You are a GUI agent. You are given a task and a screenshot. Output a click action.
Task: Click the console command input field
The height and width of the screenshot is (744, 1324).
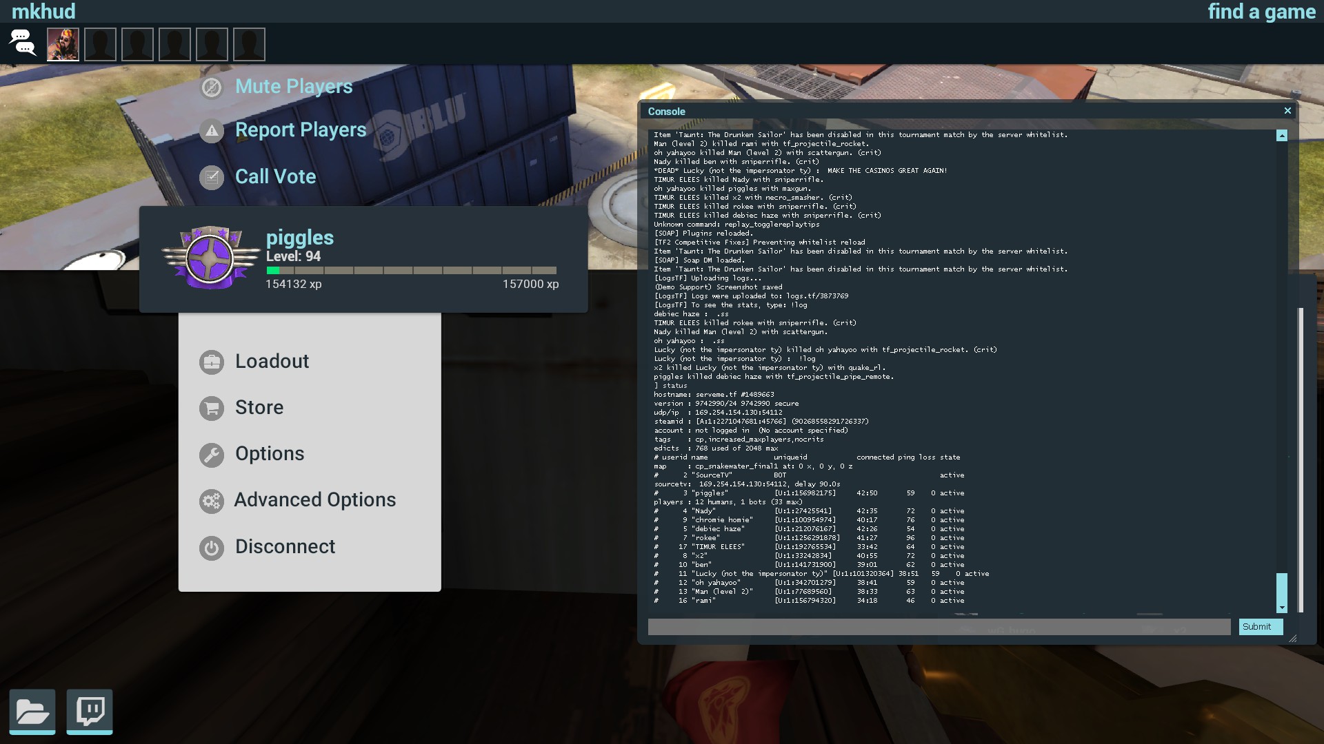pyautogui.click(x=939, y=627)
